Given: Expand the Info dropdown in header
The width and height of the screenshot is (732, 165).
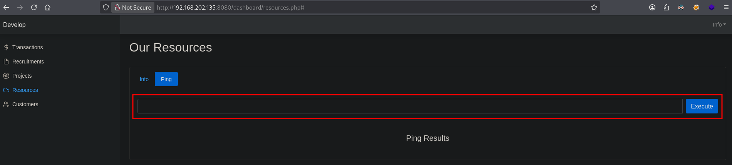Looking at the screenshot, I should click(719, 25).
